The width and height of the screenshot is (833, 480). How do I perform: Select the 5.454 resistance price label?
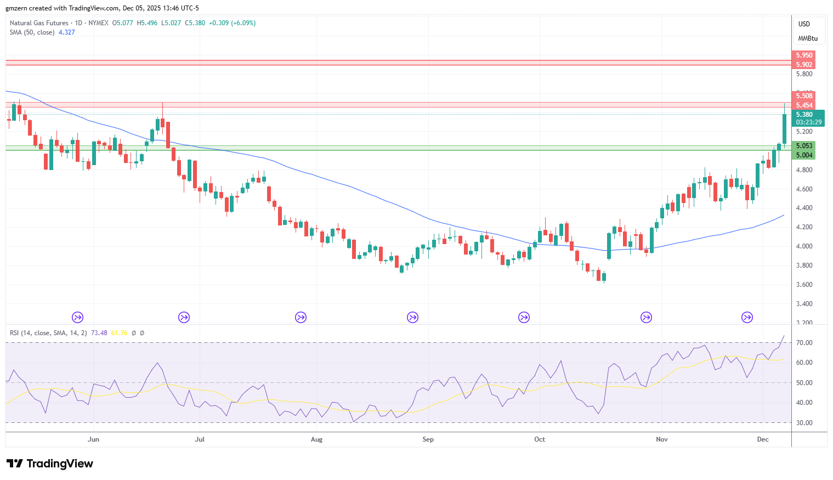(804, 105)
